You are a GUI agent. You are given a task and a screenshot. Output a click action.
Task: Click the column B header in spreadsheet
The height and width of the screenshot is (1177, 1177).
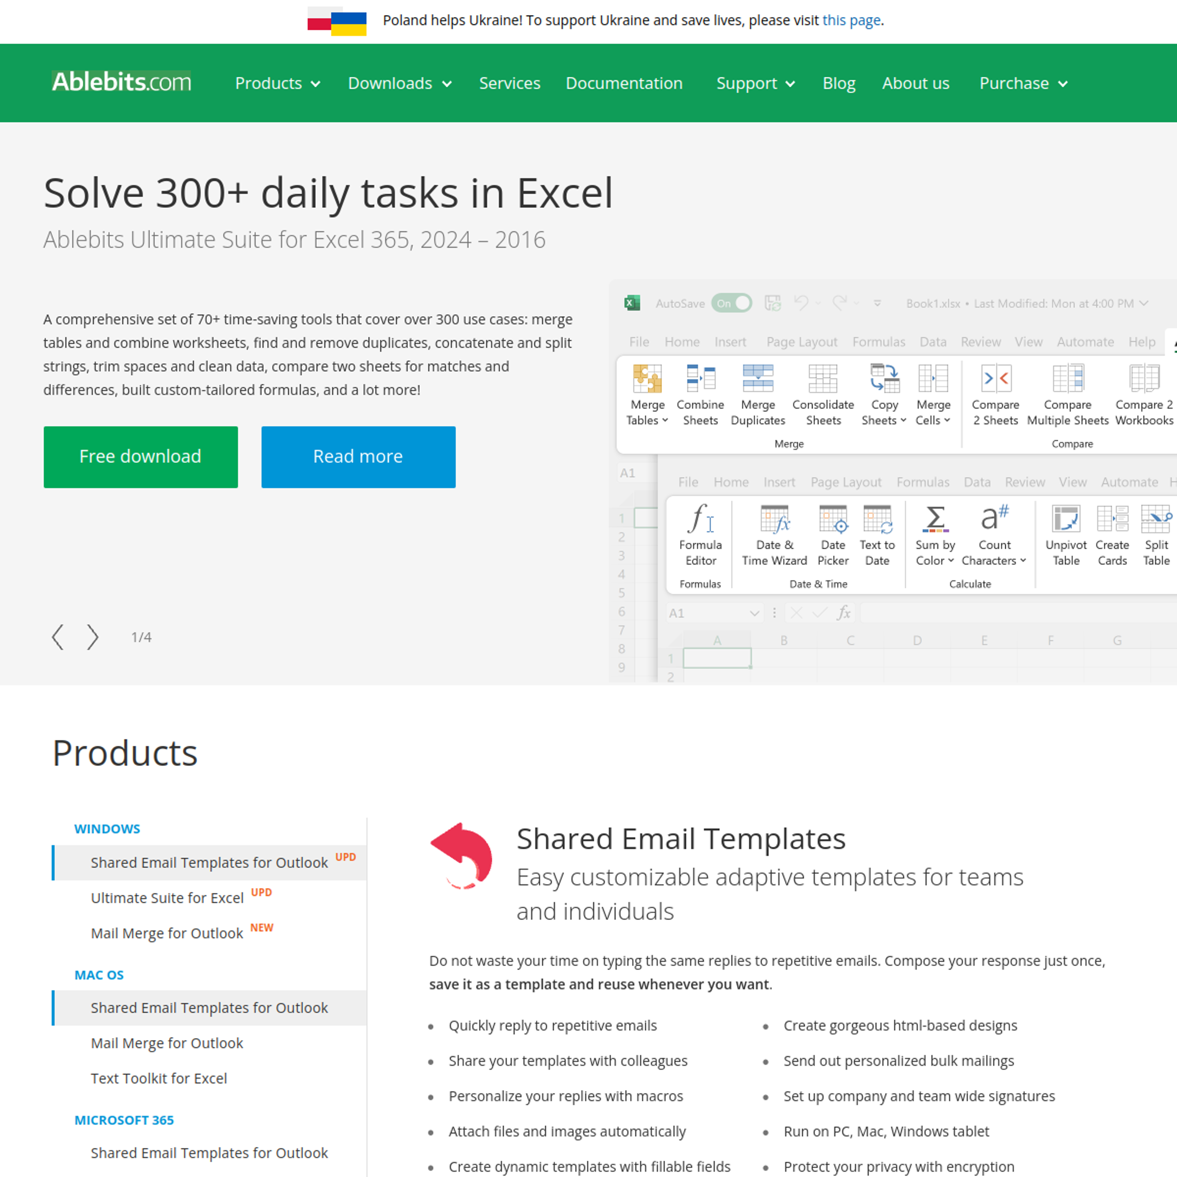tap(784, 640)
